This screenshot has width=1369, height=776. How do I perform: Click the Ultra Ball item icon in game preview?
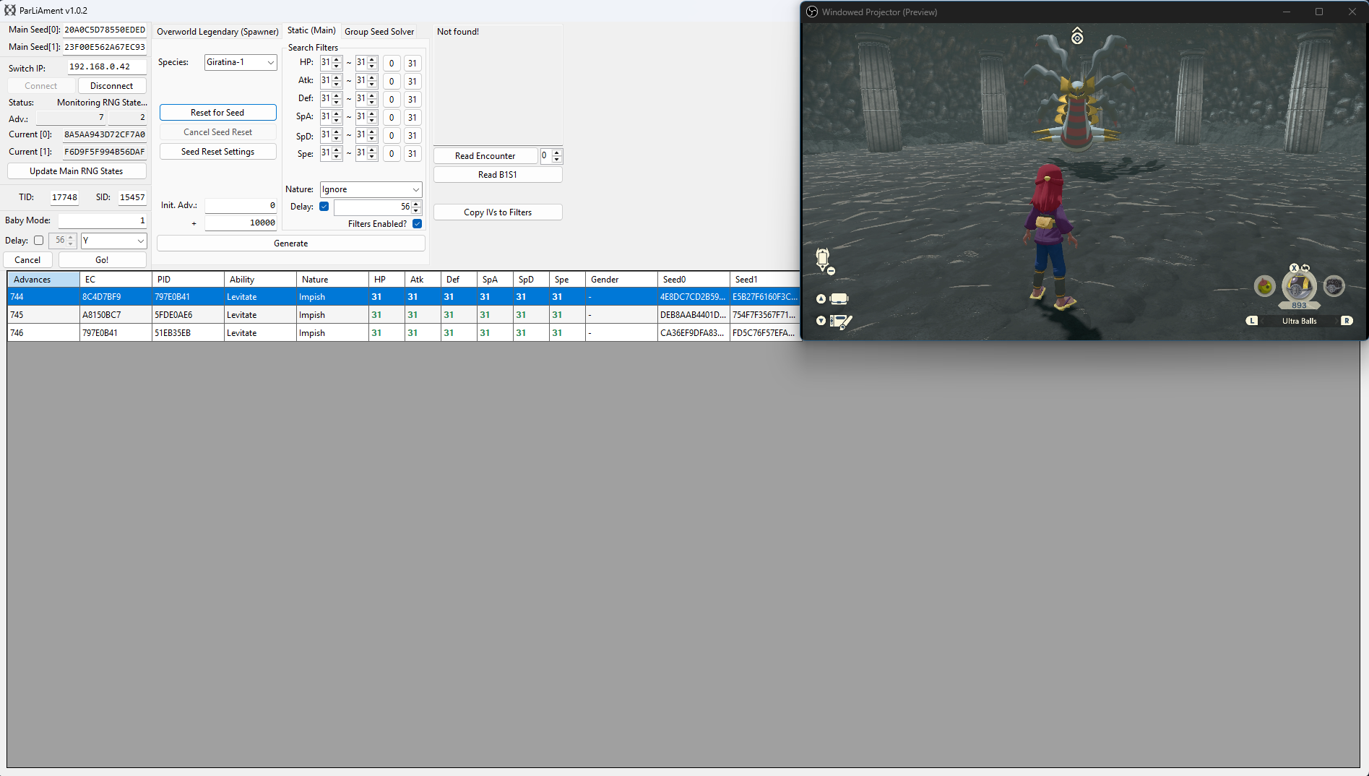point(1299,287)
